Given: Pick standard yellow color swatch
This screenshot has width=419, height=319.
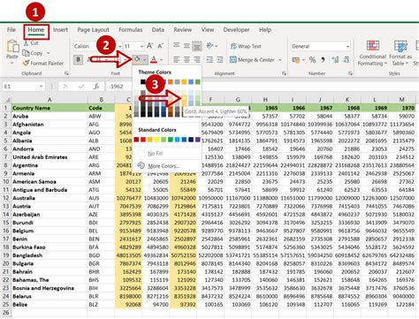Looking at the screenshot, I should pyautogui.click(x=156, y=140).
